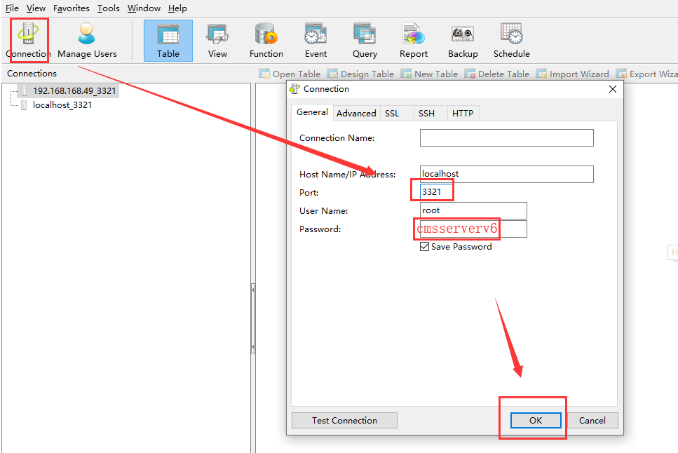The height and width of the screenshot is (453, 678).
Task: Open the Report toolbar icon
Action: (414, 41)
